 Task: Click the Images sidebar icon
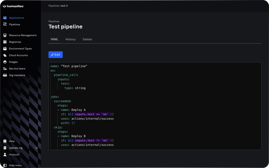5,62
